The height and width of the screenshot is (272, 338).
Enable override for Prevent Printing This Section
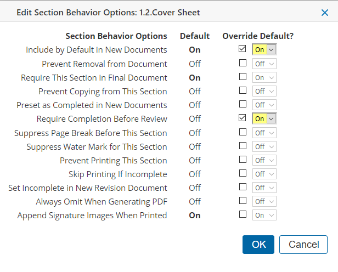243,160
